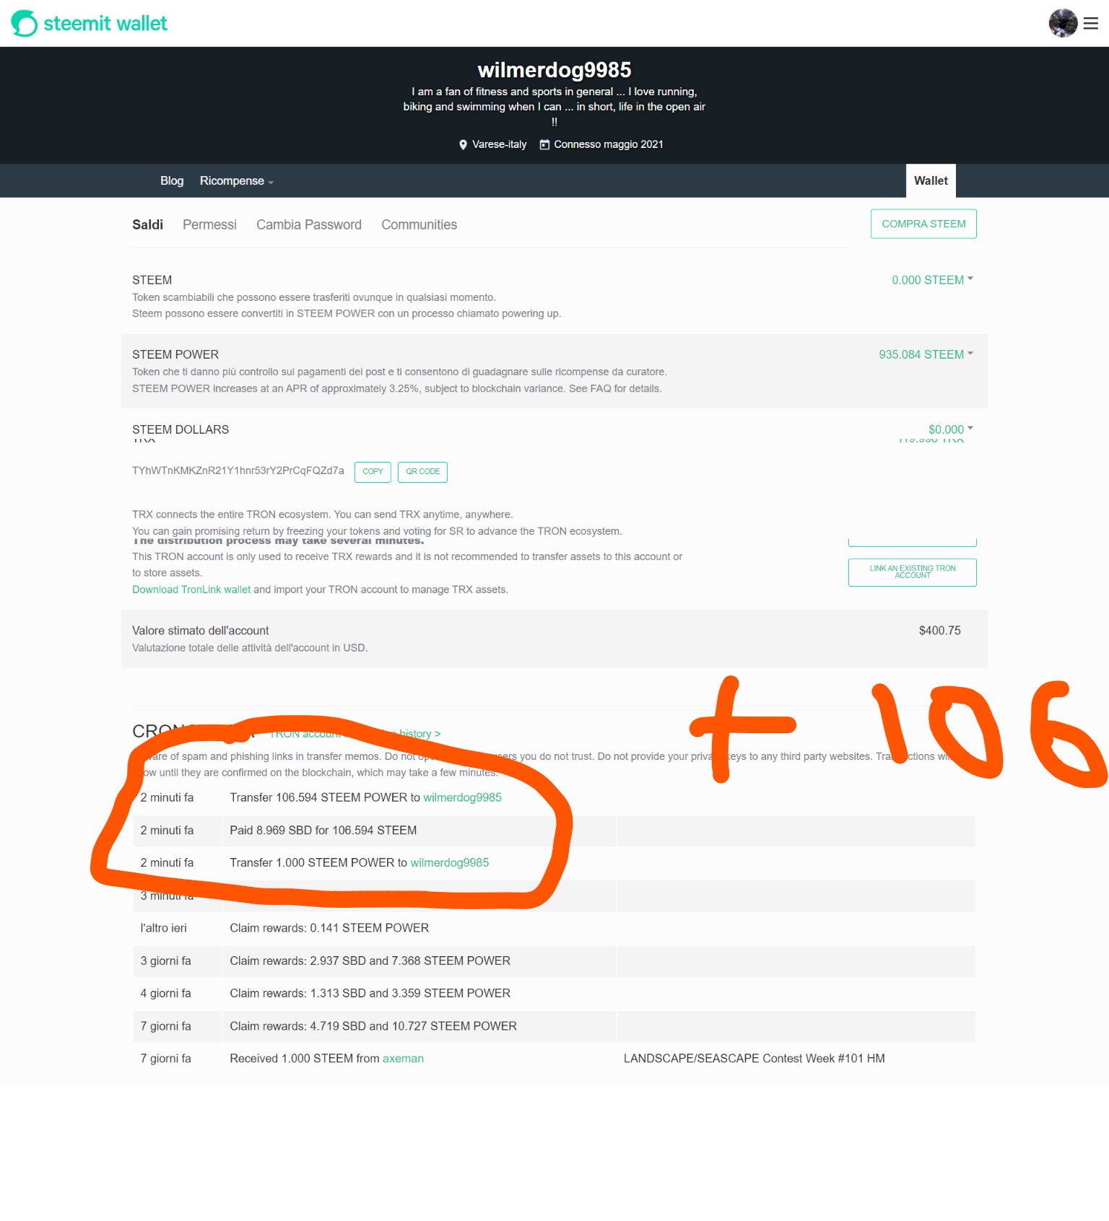Viewport: 1109px width, 1221px height.
Task: Click the 3 giorni fa timestamp
Action: [166, 960]
